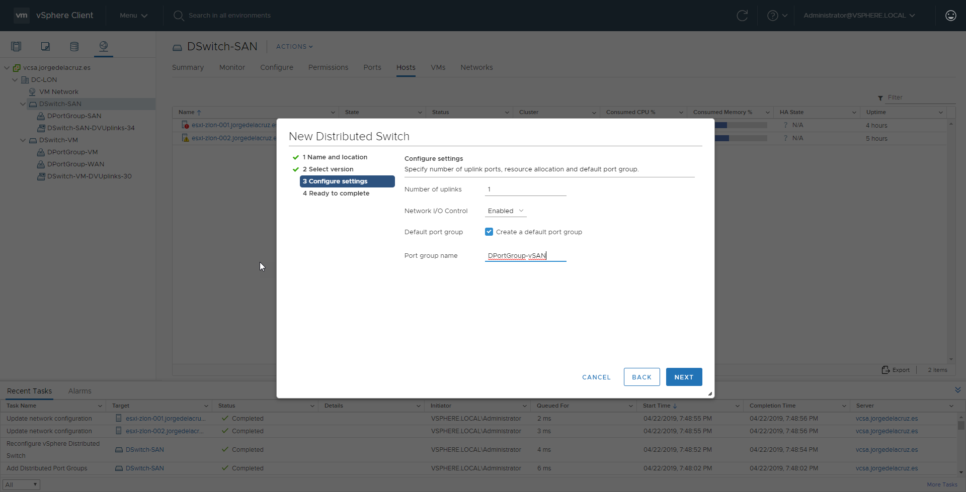Click the NEXT button in wizard
The width and height of the screenshot is (966, 492).
tap(684, 377)
